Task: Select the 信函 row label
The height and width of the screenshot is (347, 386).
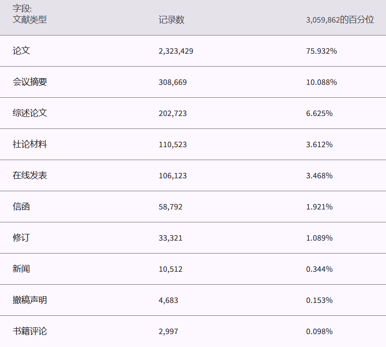Action: point(22,207)
